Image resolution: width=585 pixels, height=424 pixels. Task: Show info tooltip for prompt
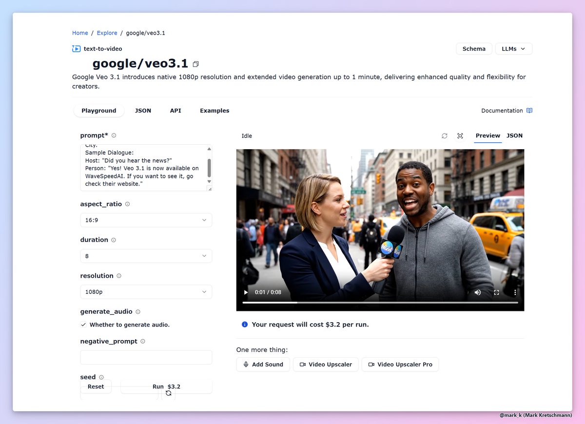(x=114, y=135)
